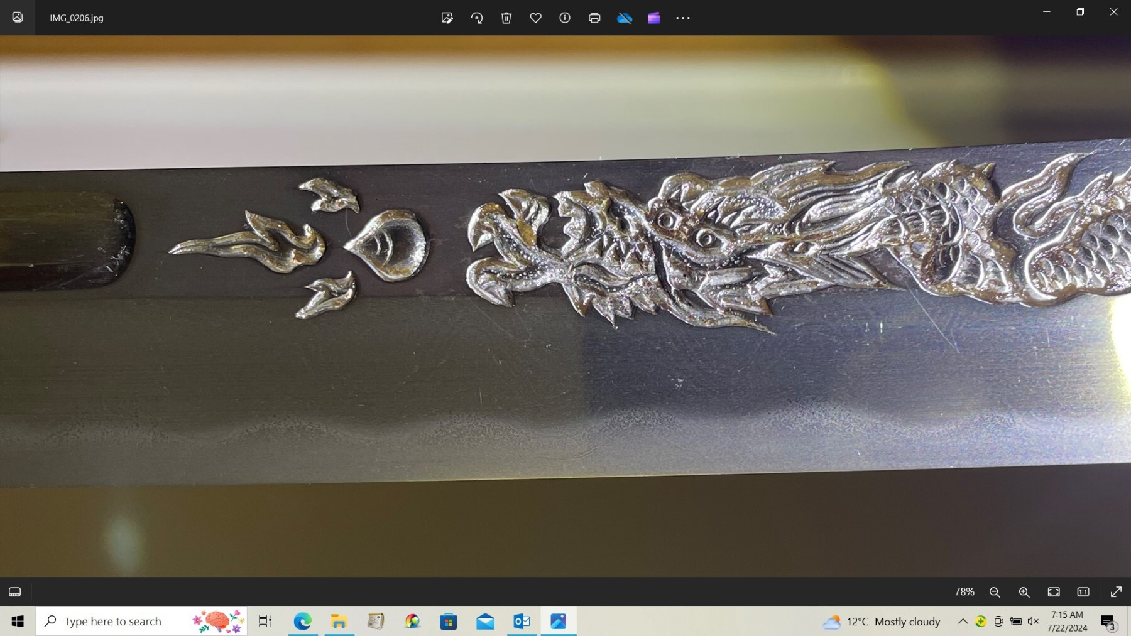1131x636 pixels.
Task: Restore down the Photos window
Action: point(1080,11)
